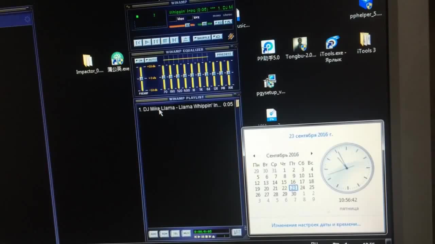Toggle the equalizer ON button
435x244 pixels.
[x=139, y=61]
